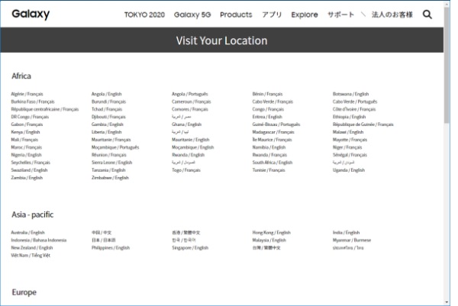Viewport: 458px width, 306px height.
Task: Select Cameroun / Français location
Action: pyautogui.click(x=192, y=101)
